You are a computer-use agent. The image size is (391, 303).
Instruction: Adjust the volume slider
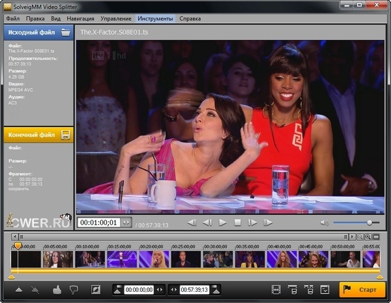pyautogui.click(x=369, y=222)
